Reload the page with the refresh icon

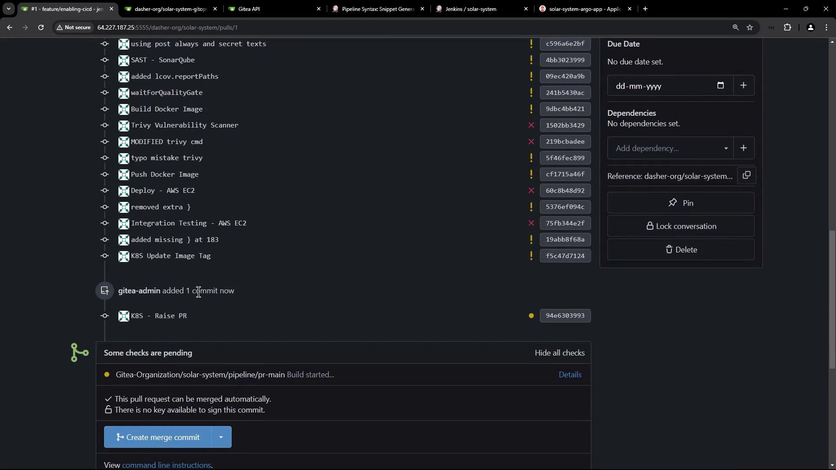coord(41,27)
